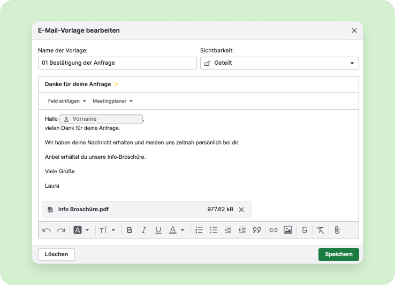This screenshot has height=285, width=395.
Task: Open the highlight color dropdown arrow
Action: coord(87,230)
